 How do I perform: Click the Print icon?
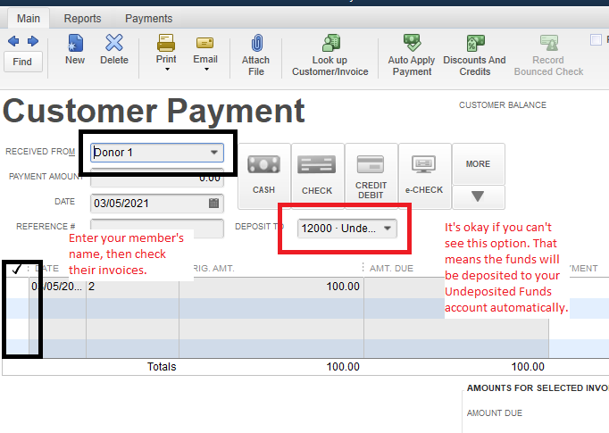click(166, 43)
